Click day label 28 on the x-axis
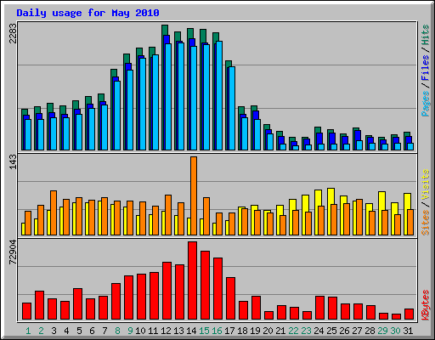 (370, 331)
